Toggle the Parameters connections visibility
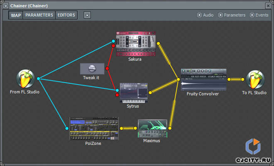 (x=232, y=15)
